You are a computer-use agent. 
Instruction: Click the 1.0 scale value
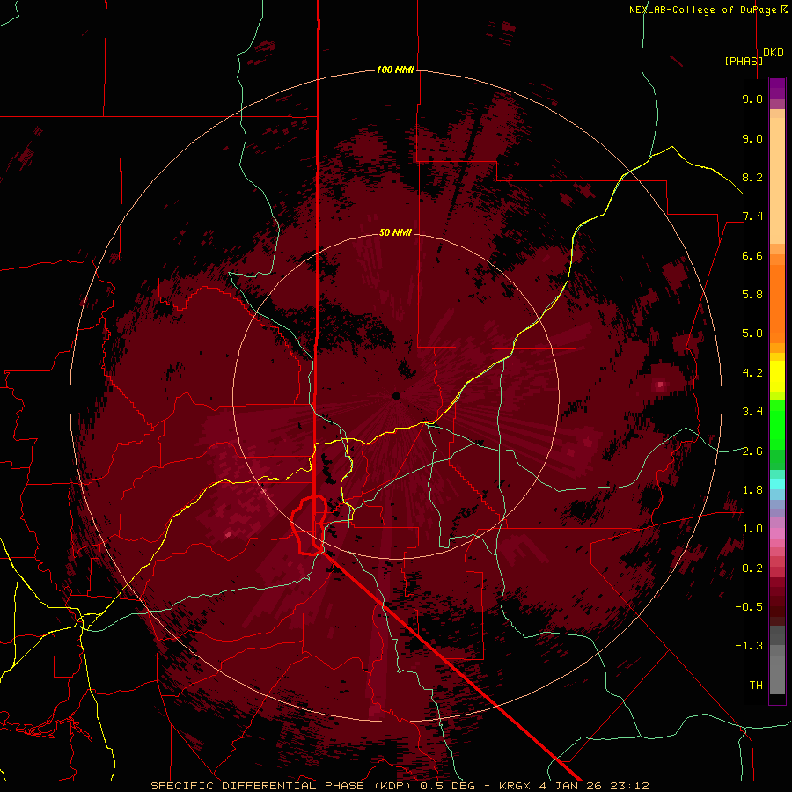point(752,529)
